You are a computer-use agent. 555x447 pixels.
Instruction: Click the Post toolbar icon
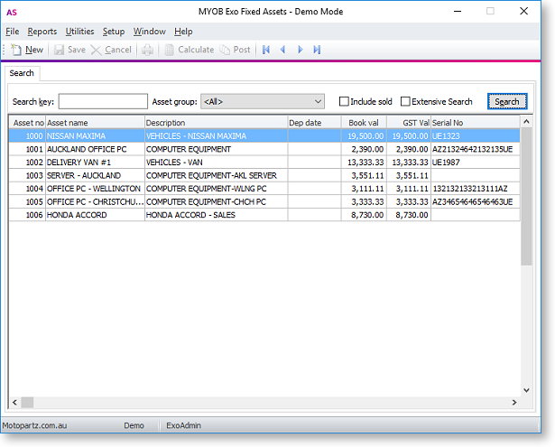tap(226, 50)
